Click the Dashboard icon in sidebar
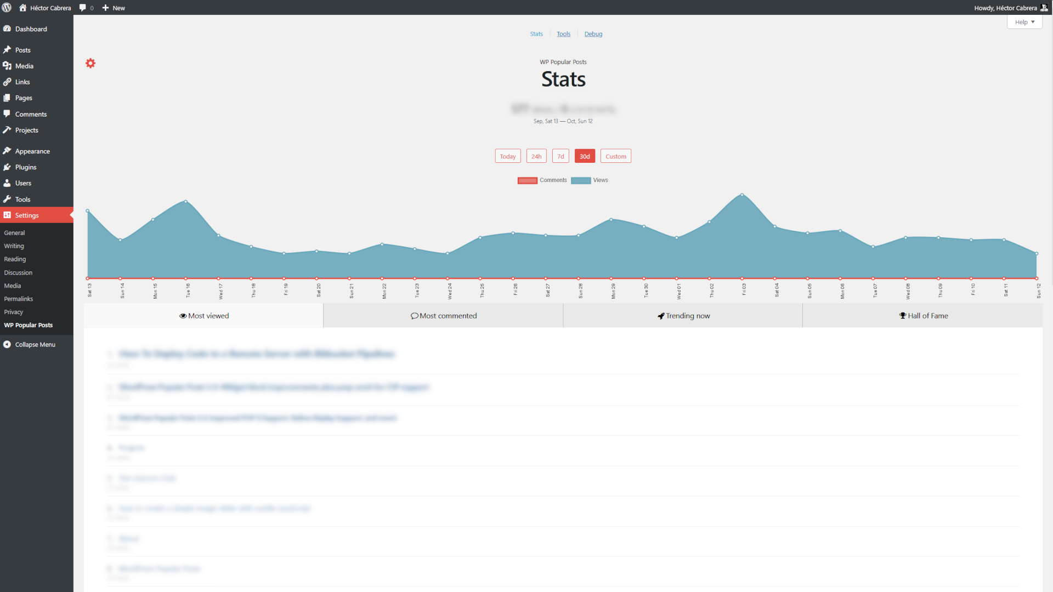The height and width of the screenshot is (592, 1053). [x=7, y=29]
